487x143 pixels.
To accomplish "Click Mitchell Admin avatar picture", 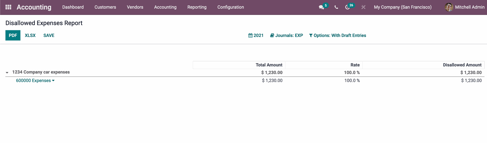I will pyautogui.click(x=449, y=7).
